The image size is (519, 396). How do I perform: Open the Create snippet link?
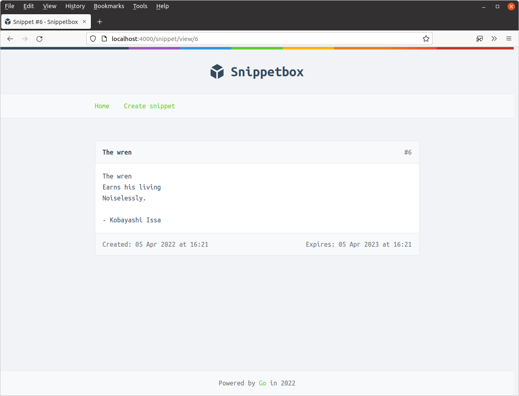(x=149, y=106)
